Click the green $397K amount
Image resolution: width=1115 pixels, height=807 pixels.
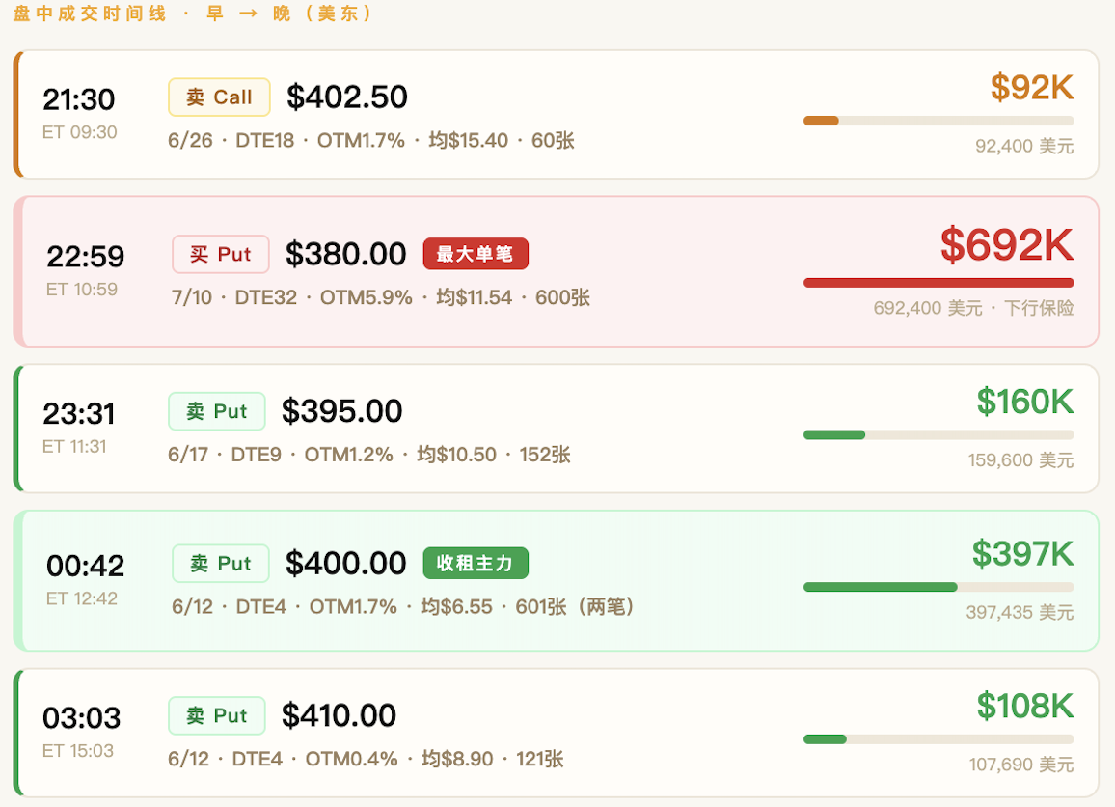coord(1023,554)
